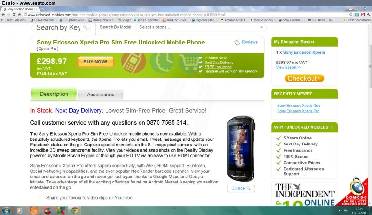Click the Comodo EV SSL badge
Screen dimensions: 372x215
354,193
